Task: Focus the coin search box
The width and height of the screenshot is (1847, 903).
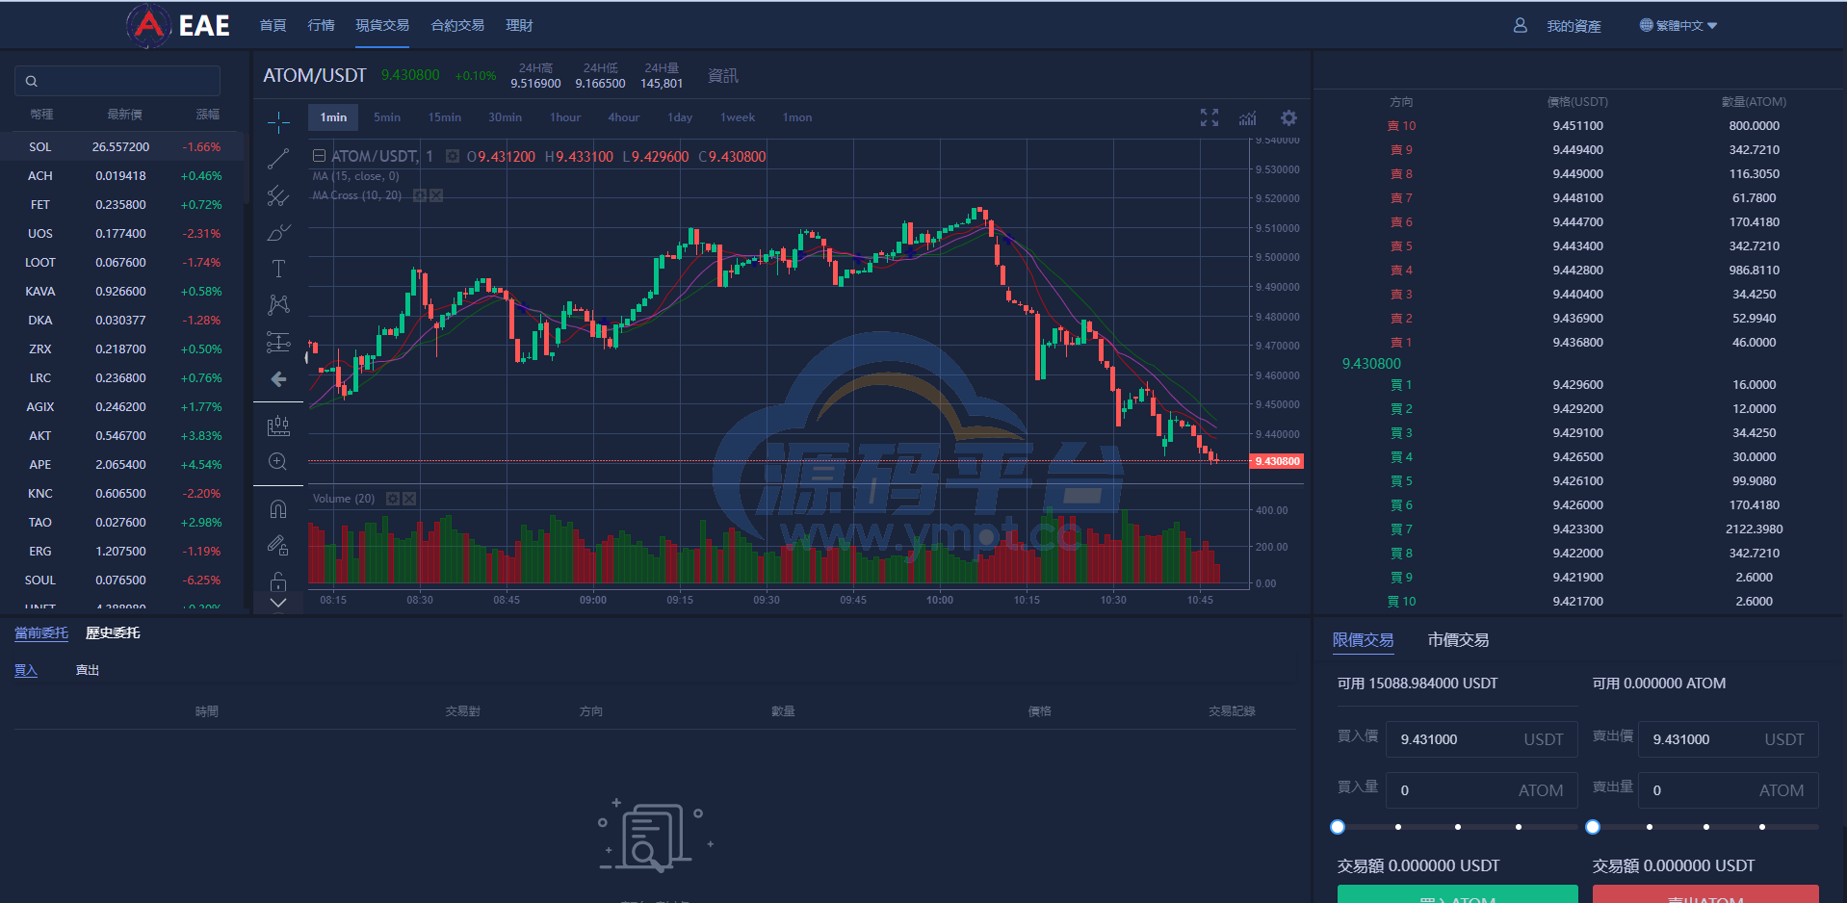Action: [117, 81]
